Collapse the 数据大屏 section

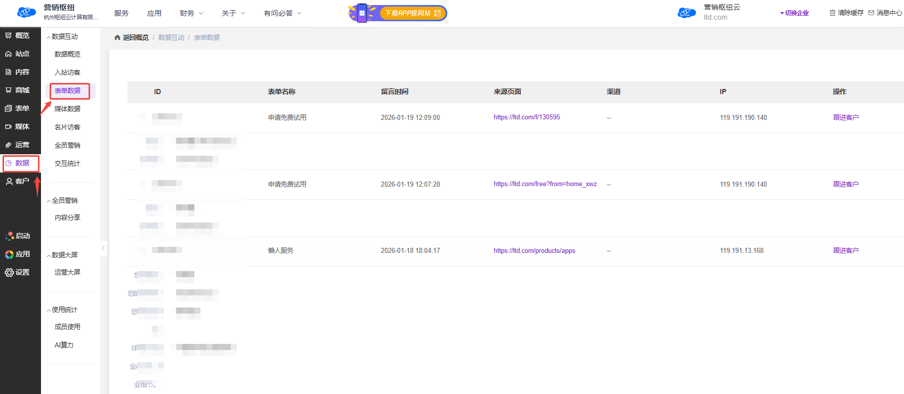tap(49, 255)
